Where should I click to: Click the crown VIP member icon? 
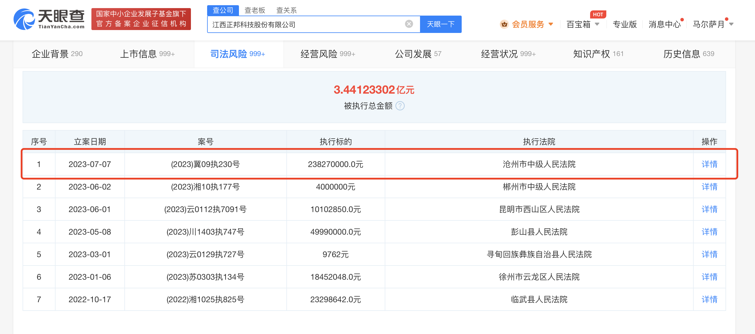[504, 24]
